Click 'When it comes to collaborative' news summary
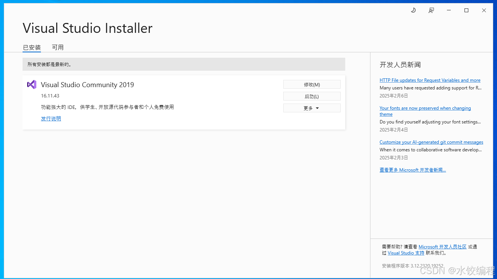The width and height of the screenshot is (497, 279). click(430, 150)
